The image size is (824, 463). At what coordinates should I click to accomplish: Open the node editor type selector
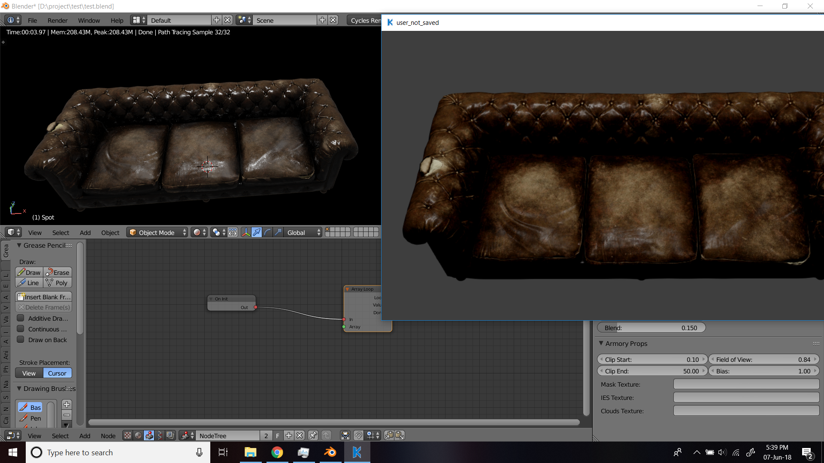(14, 436)
